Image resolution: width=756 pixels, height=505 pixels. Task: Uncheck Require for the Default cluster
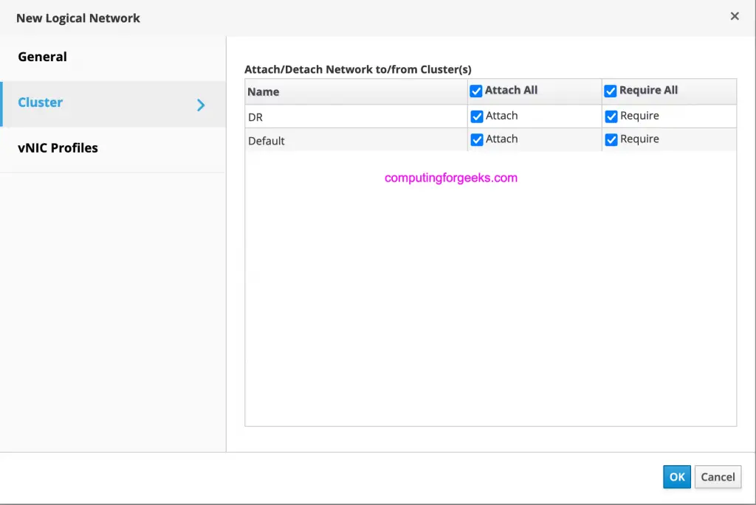[x=611, y=139]
